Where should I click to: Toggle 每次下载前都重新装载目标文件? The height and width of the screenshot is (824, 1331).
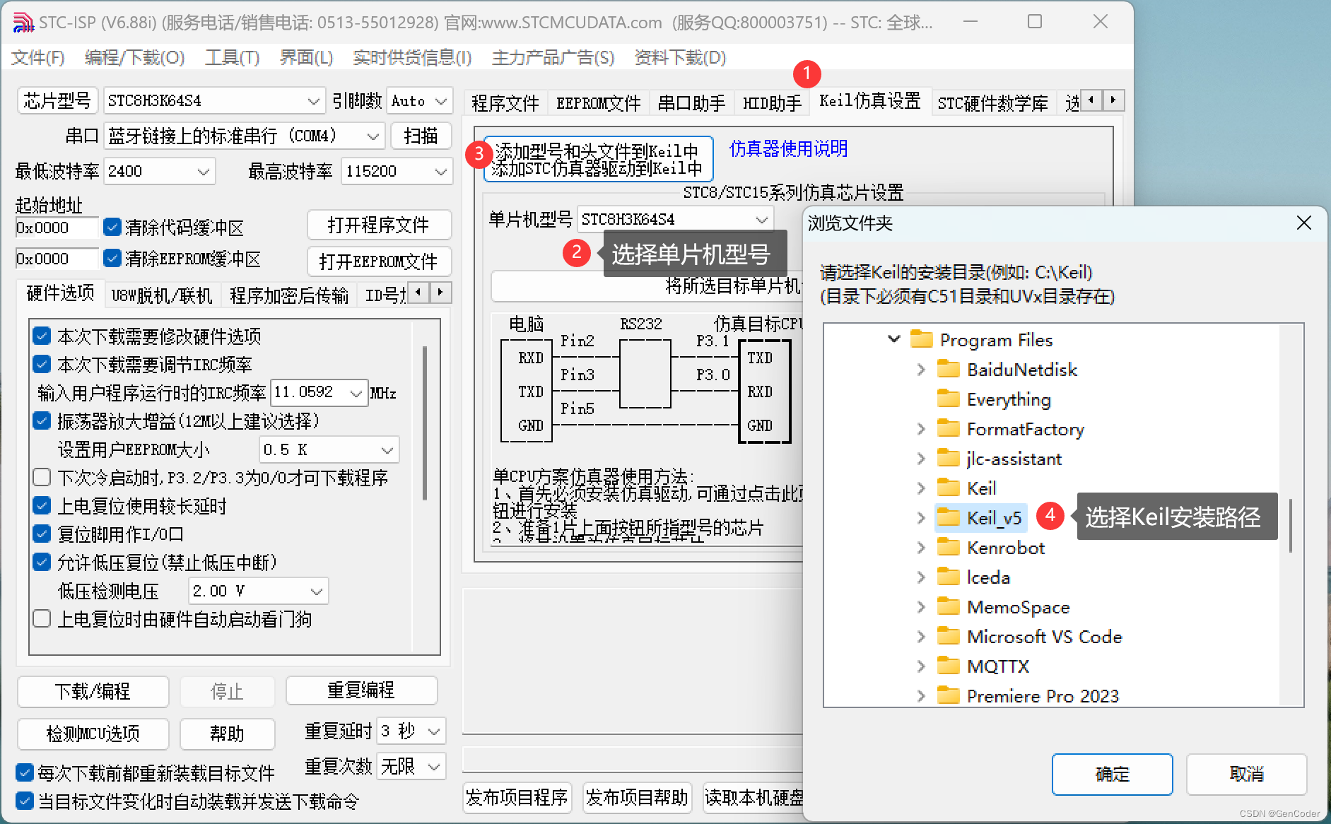[x=24, y=772]
